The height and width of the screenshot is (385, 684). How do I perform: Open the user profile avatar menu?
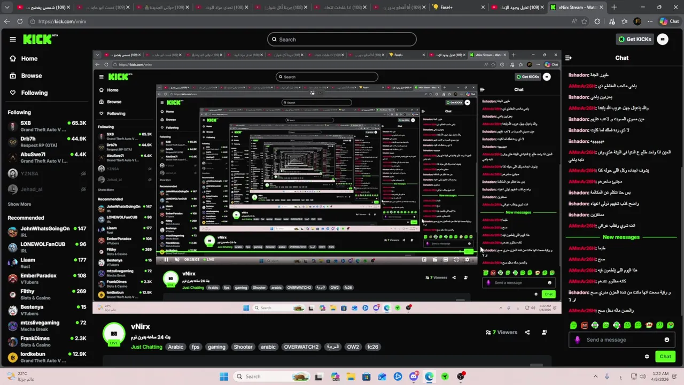pyautogui.click(x=663, y=39)
